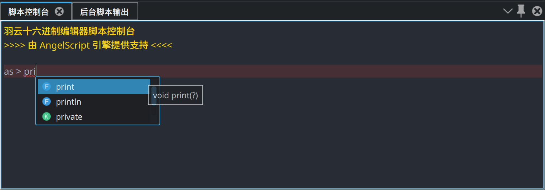Click the misspelled "pri" text in the console
Screen dimensions: 545x190
(x=30, y=71)
